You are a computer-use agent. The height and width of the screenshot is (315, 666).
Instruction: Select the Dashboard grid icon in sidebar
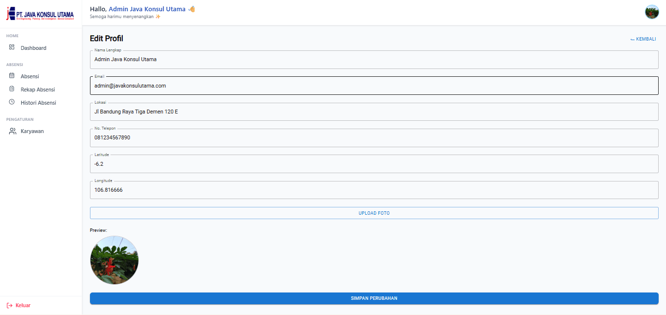pyautogui.click(x=11, y=47)
